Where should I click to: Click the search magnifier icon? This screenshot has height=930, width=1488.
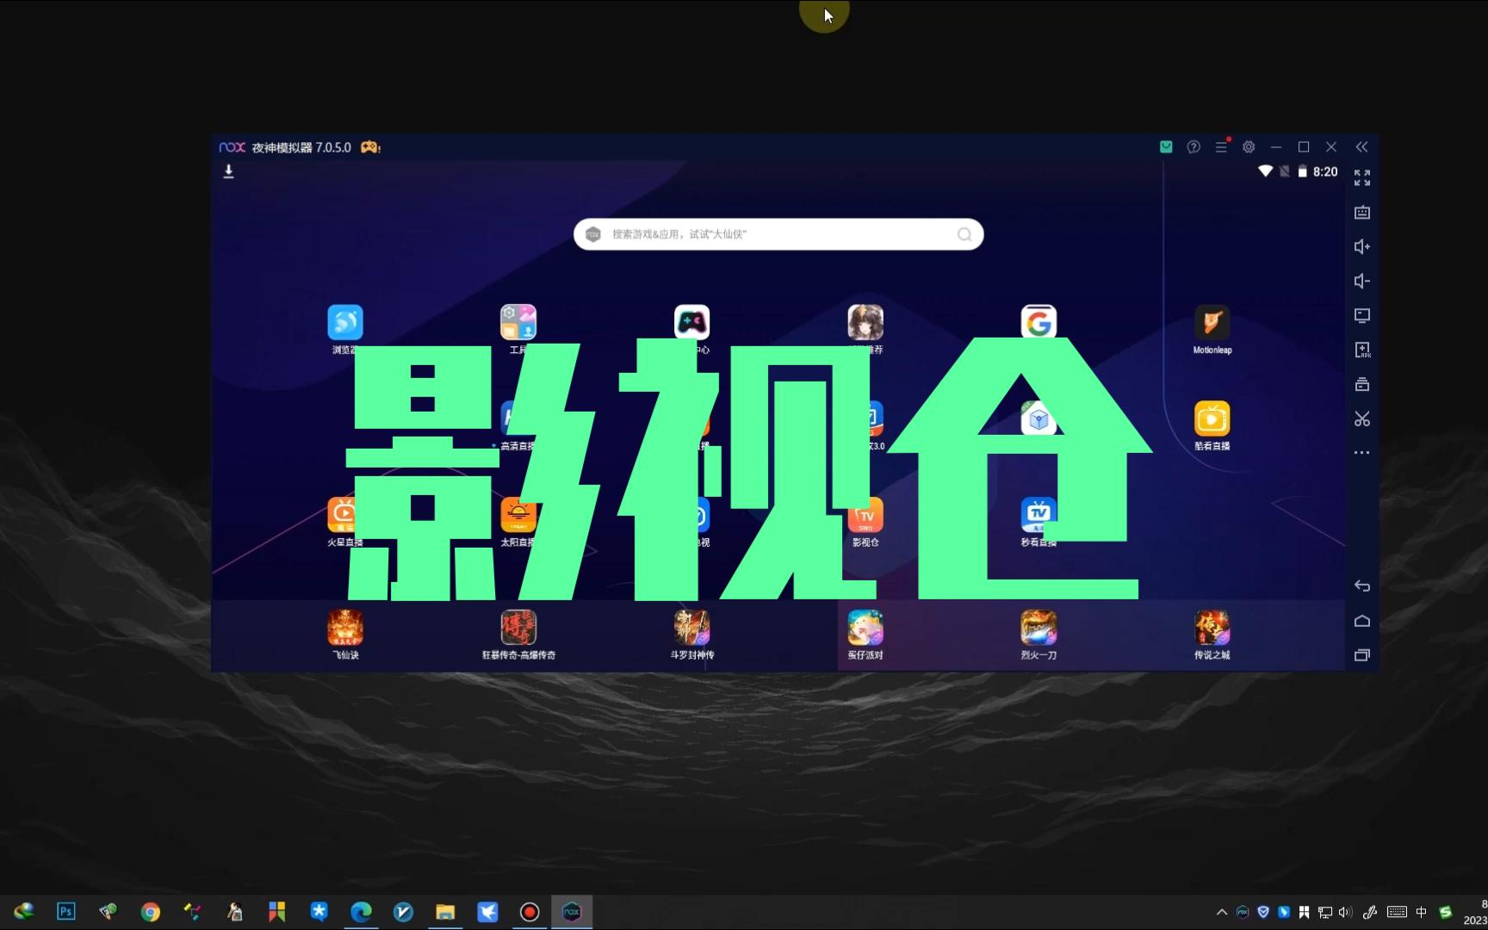964,234
